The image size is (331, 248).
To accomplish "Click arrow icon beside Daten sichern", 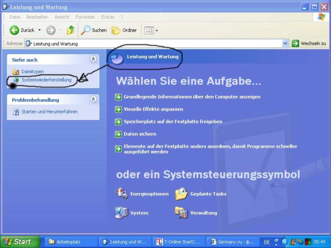I will click(118, 134).
